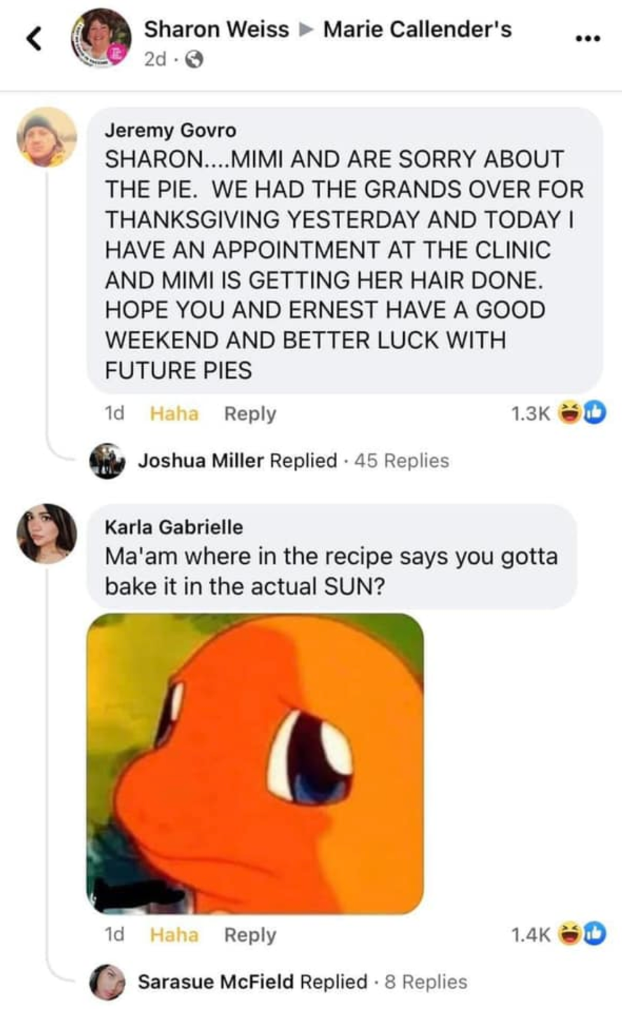Open Karla Gabrielle's profile avatar

tap(46, 533)
